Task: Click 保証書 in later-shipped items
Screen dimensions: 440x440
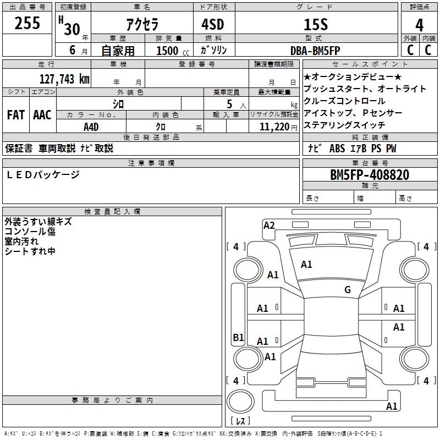Action: pyautogui.click(x=19, y=148)
